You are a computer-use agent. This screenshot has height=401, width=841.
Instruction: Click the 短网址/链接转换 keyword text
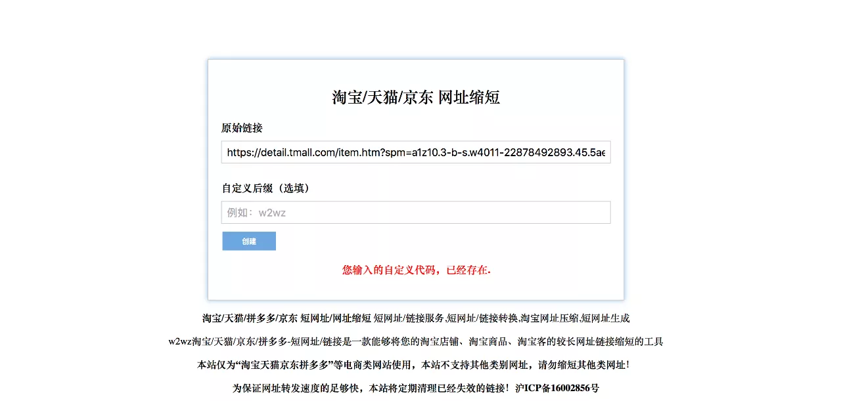click(x=484, y=318)
